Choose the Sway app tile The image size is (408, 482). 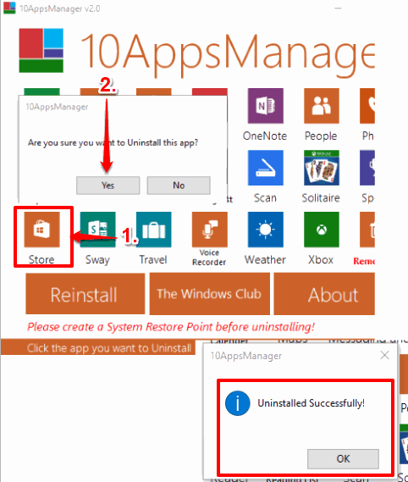pyautogui.click(x=97, y=230)
